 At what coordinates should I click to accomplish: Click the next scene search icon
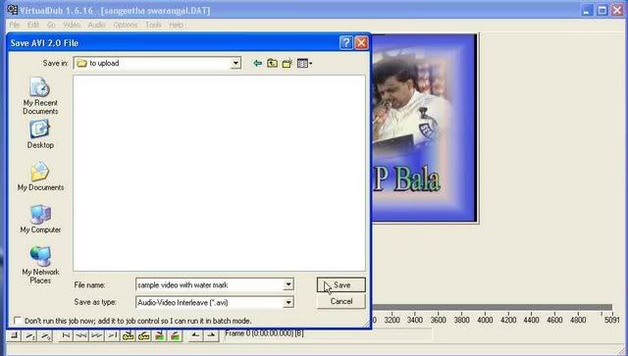(x=175, y=335)
